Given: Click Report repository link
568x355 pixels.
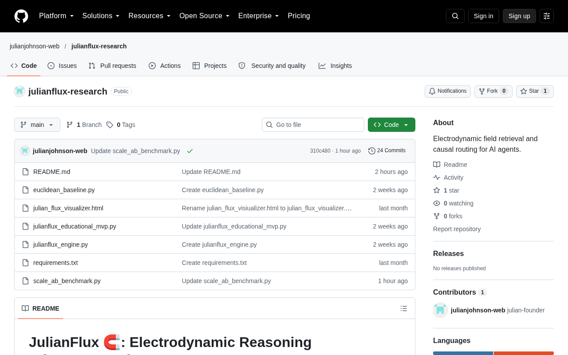Looking at the screenshot, I should tap(457, 229).
